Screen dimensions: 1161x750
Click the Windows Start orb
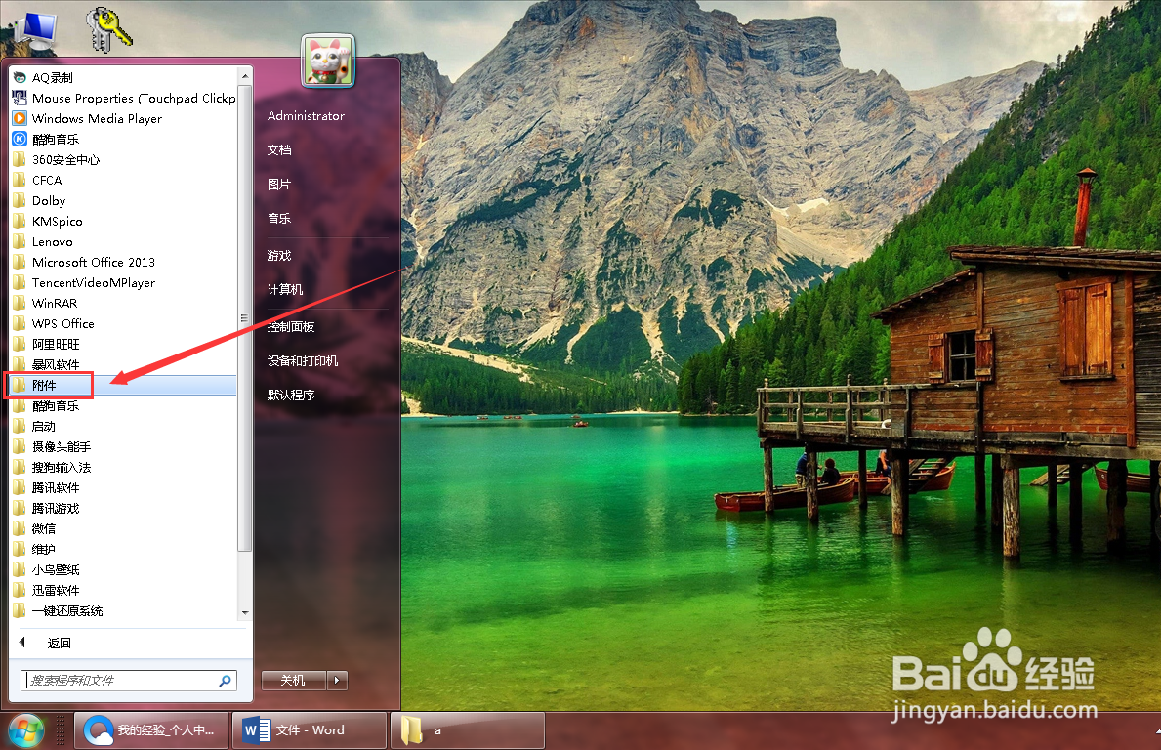point(26,730)
